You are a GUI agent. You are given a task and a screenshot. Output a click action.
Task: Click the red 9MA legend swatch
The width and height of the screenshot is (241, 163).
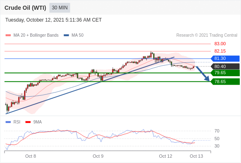(x=28, y=122)
